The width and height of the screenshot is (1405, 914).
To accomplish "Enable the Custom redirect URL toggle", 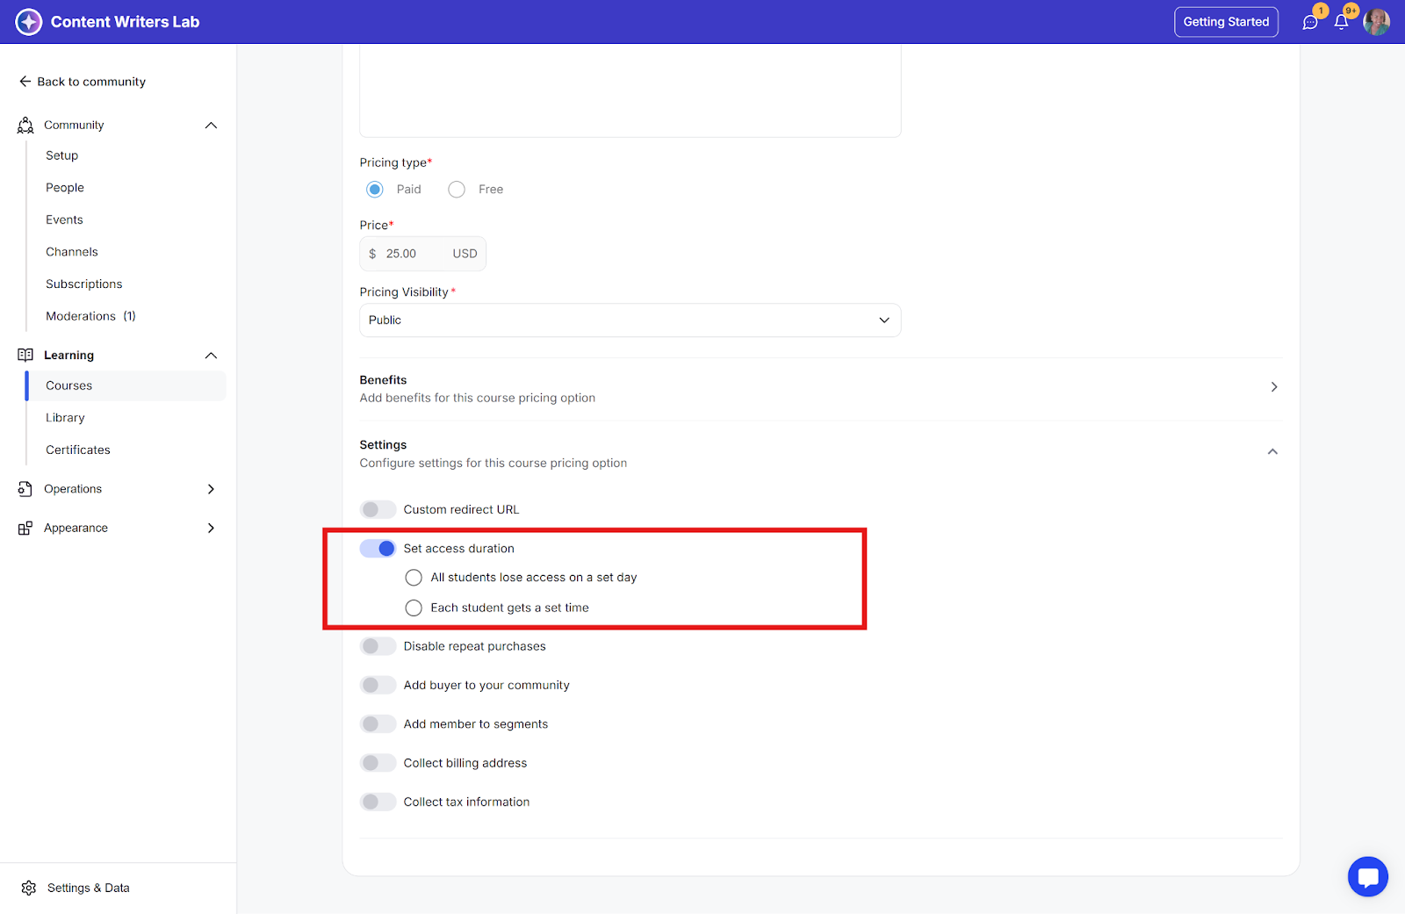I will point(378,509).
